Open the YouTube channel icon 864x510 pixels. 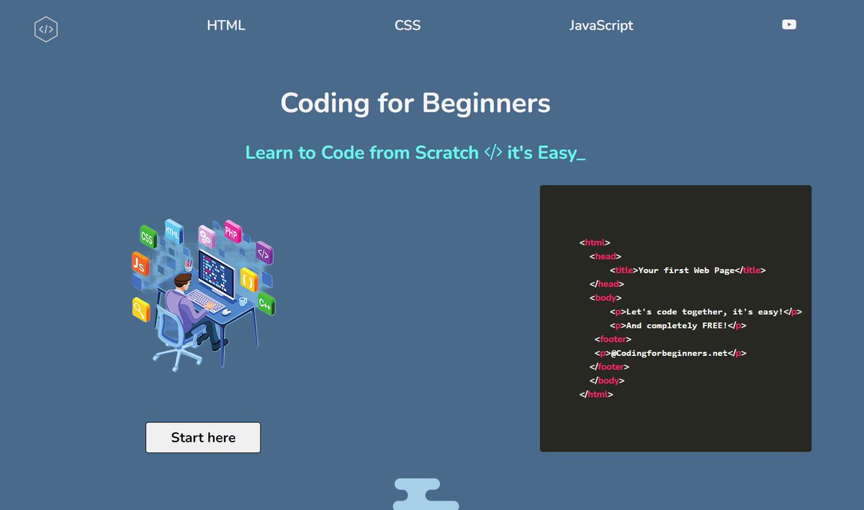point(789,24)
